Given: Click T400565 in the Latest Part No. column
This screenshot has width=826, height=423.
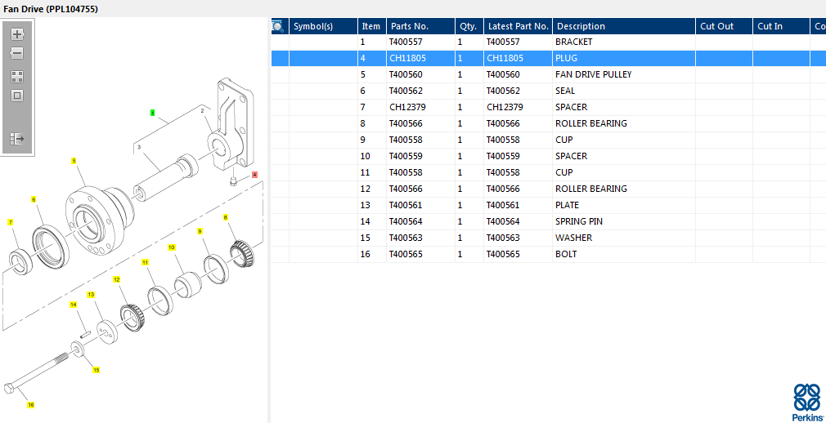Looking at the screenshot, I should pos(503,254).
